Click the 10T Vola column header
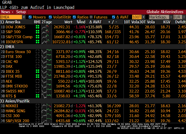Image resolution: width=186 pixels, height=134 pixels. 131,22
